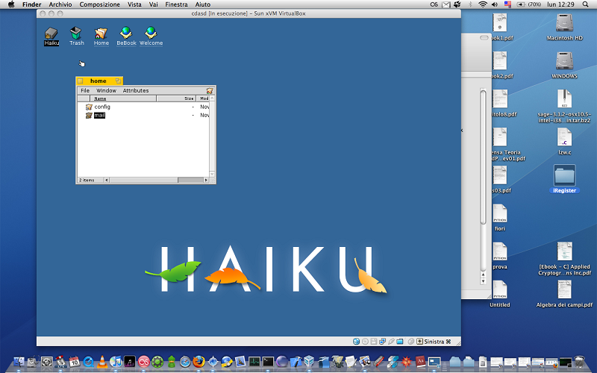Open the Welcome desktop icon
Screen dimensions: 597x373
coord(151,34)
